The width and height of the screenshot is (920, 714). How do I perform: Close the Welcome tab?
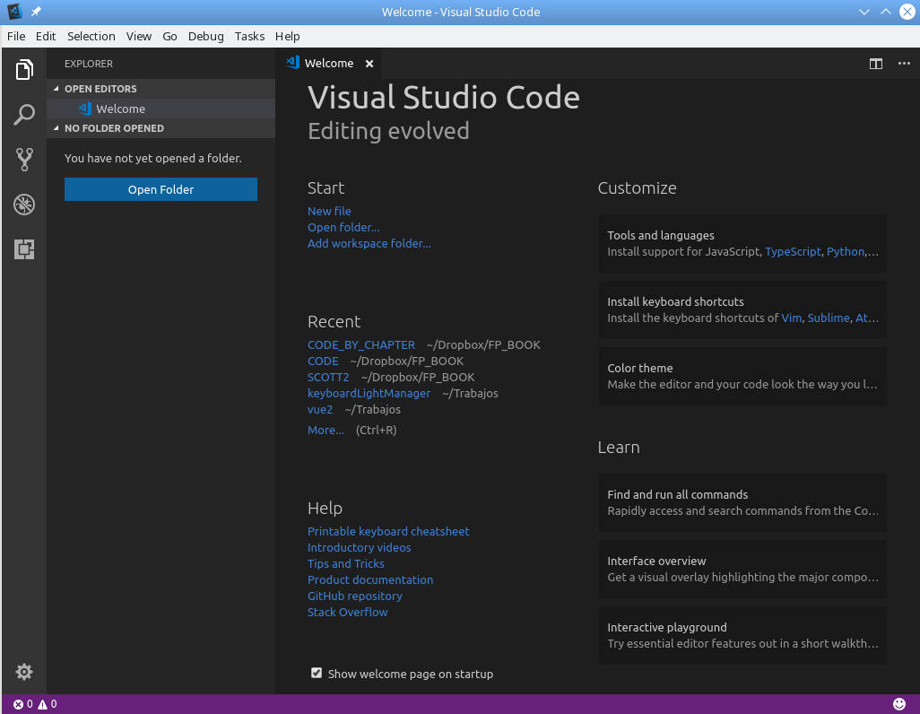click(x=369, y=64)
